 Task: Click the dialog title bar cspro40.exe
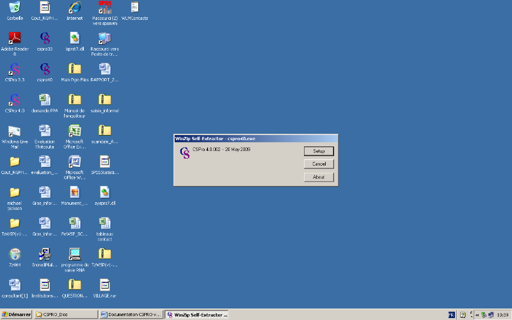coord(255,138)
